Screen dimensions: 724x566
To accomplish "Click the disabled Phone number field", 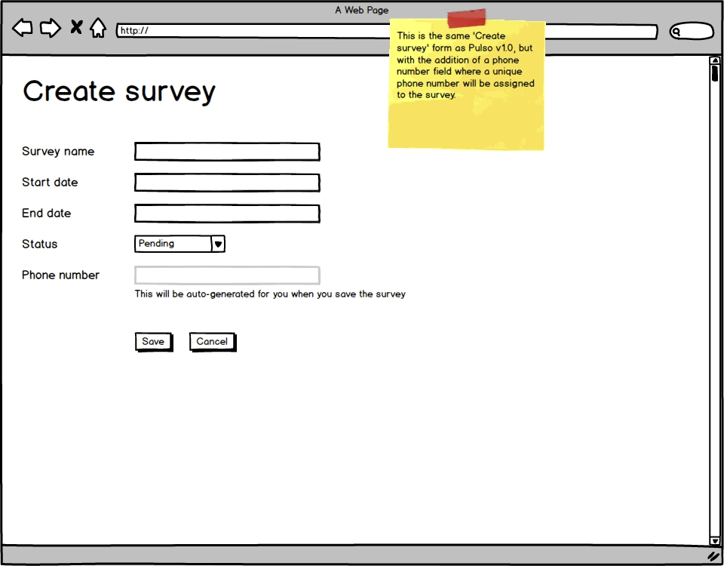I will 227,275.
